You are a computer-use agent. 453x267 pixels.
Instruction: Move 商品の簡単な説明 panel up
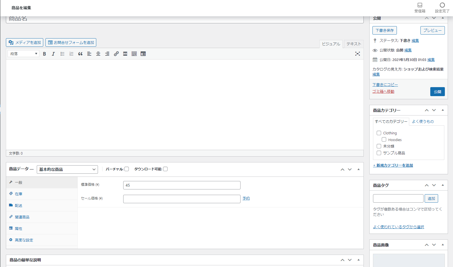(x=342, y=260)
